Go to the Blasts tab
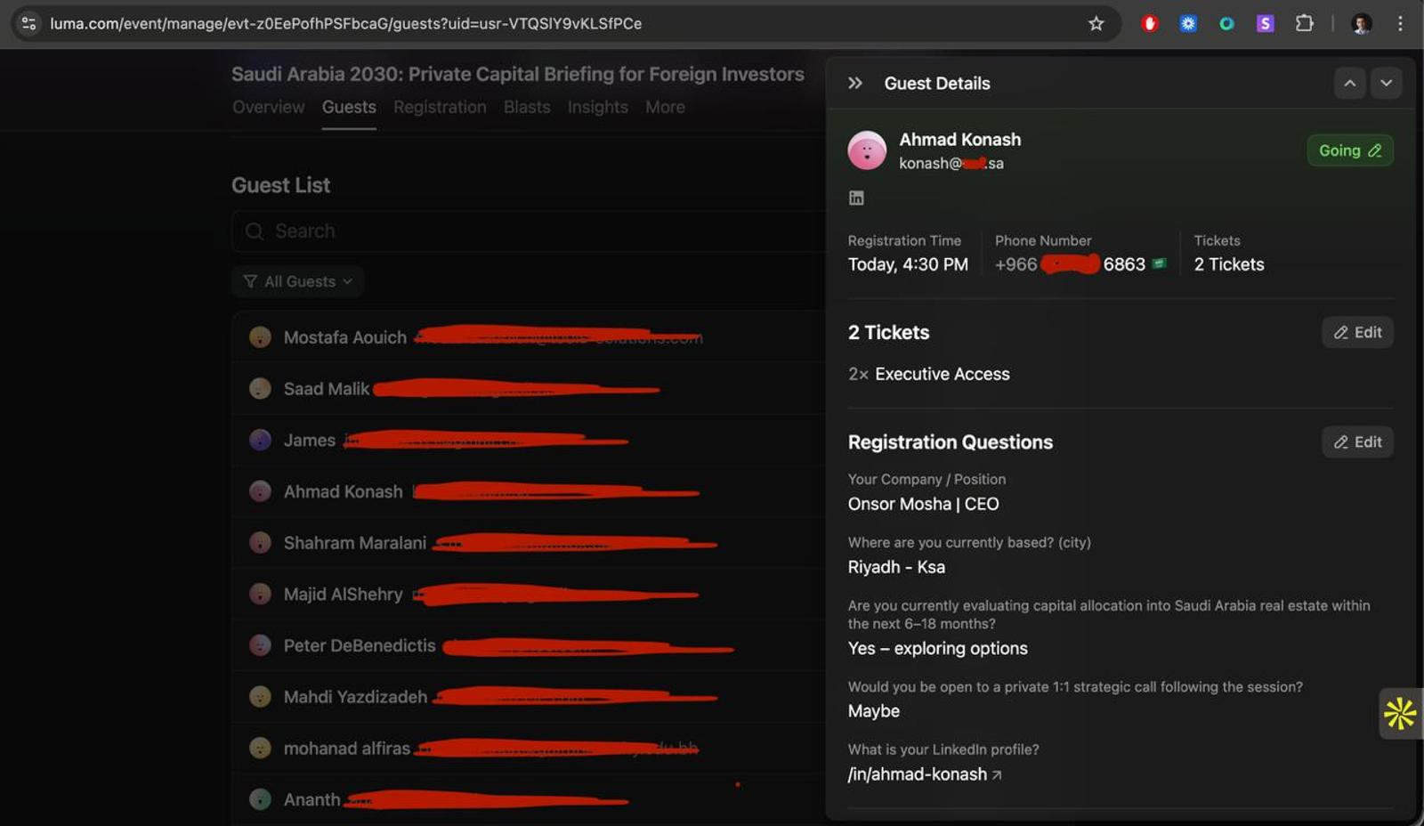The width and height of the screenshot is (1424, 826). tap(527, 107)
